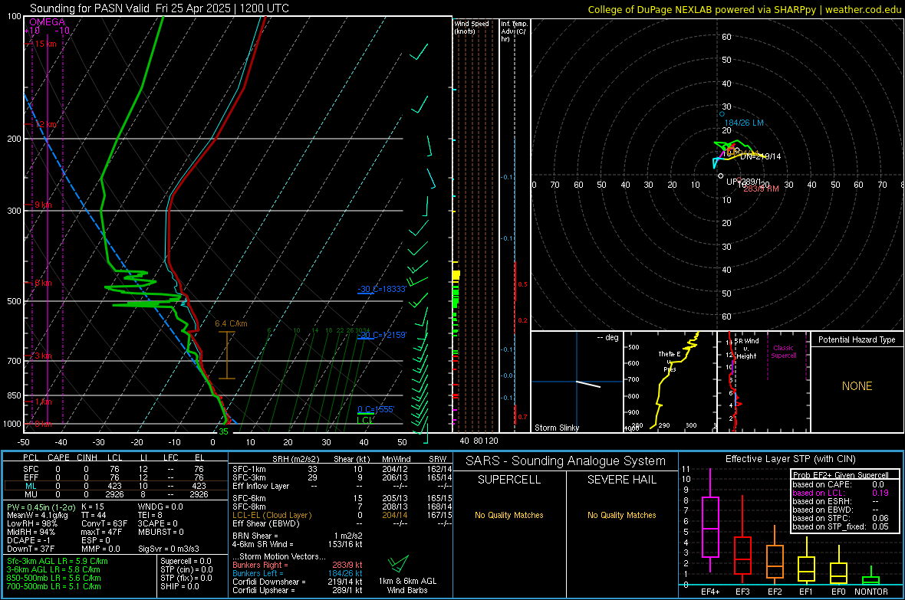Click the SHIP = 0.0 value
This screenshot has height=600, width=905.
coord(179,586)
